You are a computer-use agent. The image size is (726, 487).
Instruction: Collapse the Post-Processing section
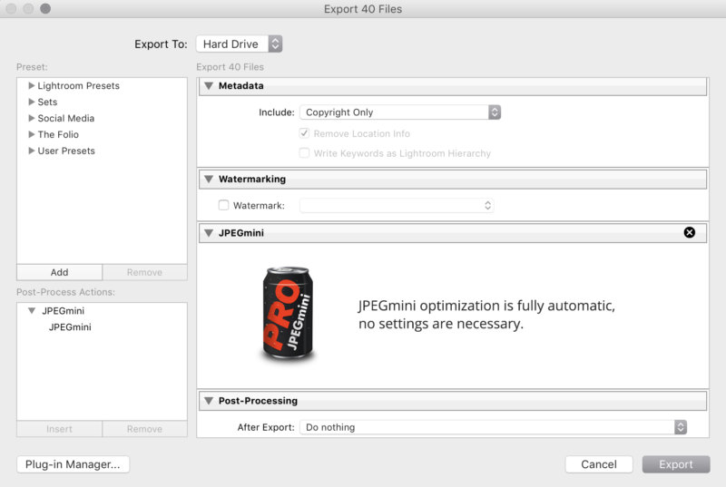click(209, 401)
